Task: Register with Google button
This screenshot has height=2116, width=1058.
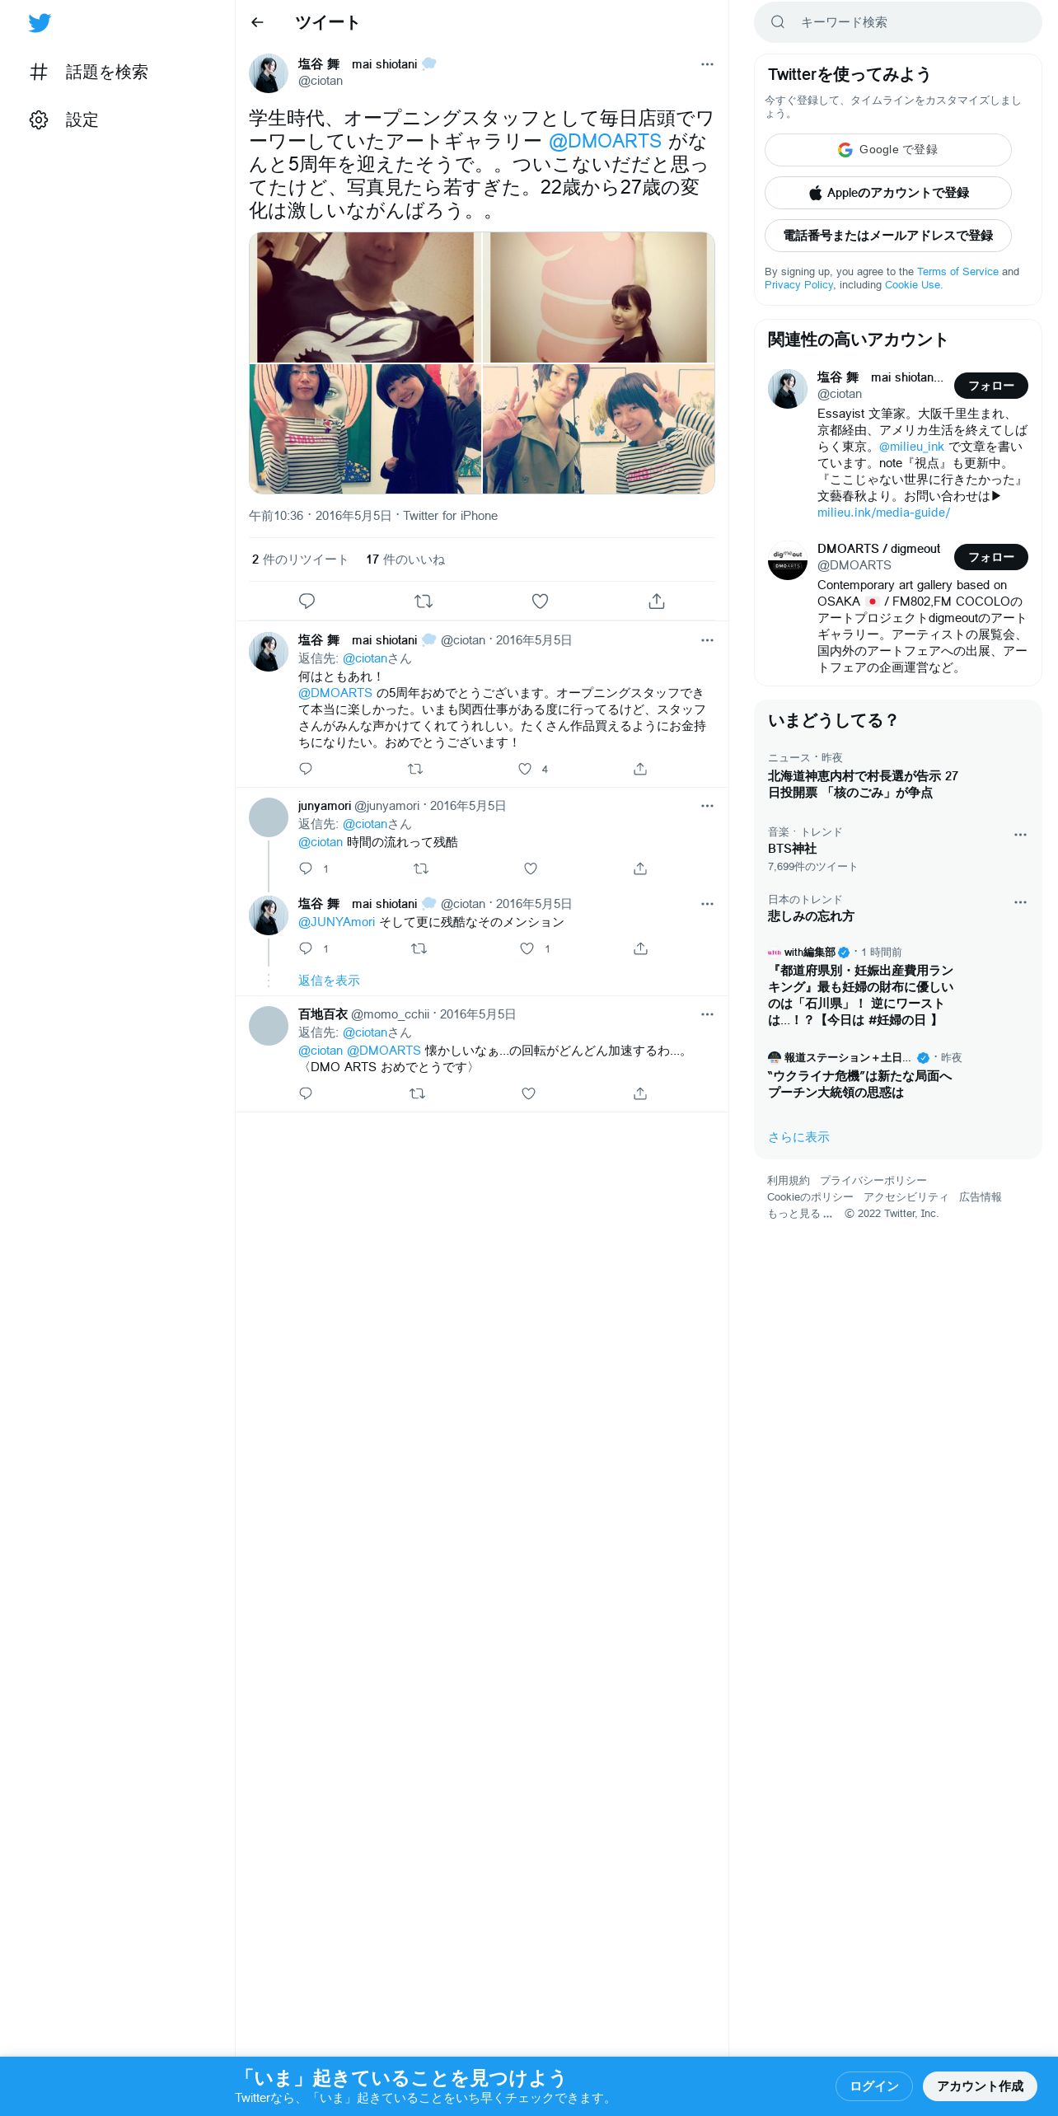Action: coord(887,150)
